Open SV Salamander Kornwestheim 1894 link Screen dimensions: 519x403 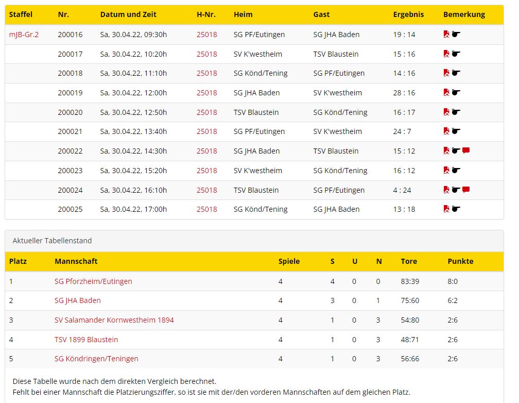click(114, 320)
